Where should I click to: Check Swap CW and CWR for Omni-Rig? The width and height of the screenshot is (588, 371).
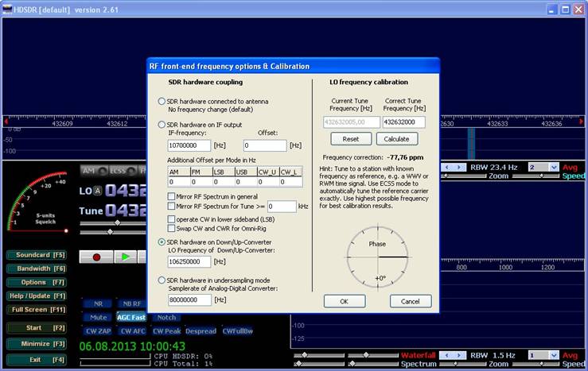(x=171, y=228)
